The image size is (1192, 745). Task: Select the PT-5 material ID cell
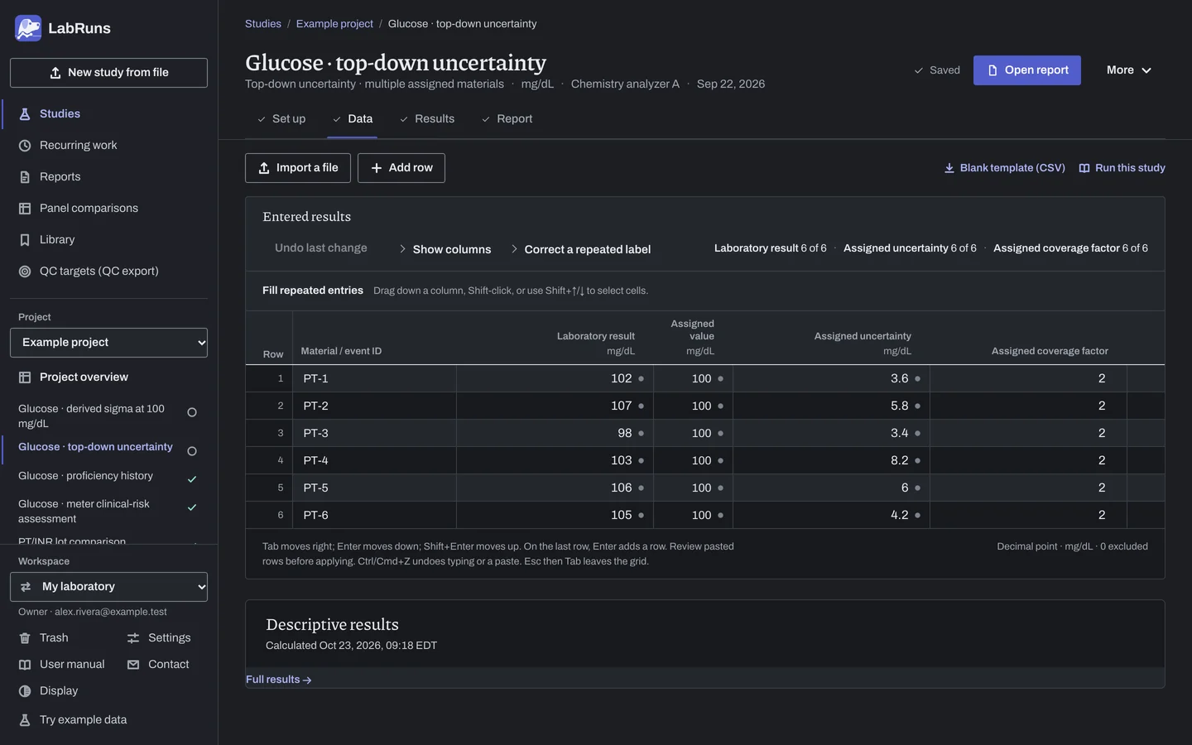375,488
